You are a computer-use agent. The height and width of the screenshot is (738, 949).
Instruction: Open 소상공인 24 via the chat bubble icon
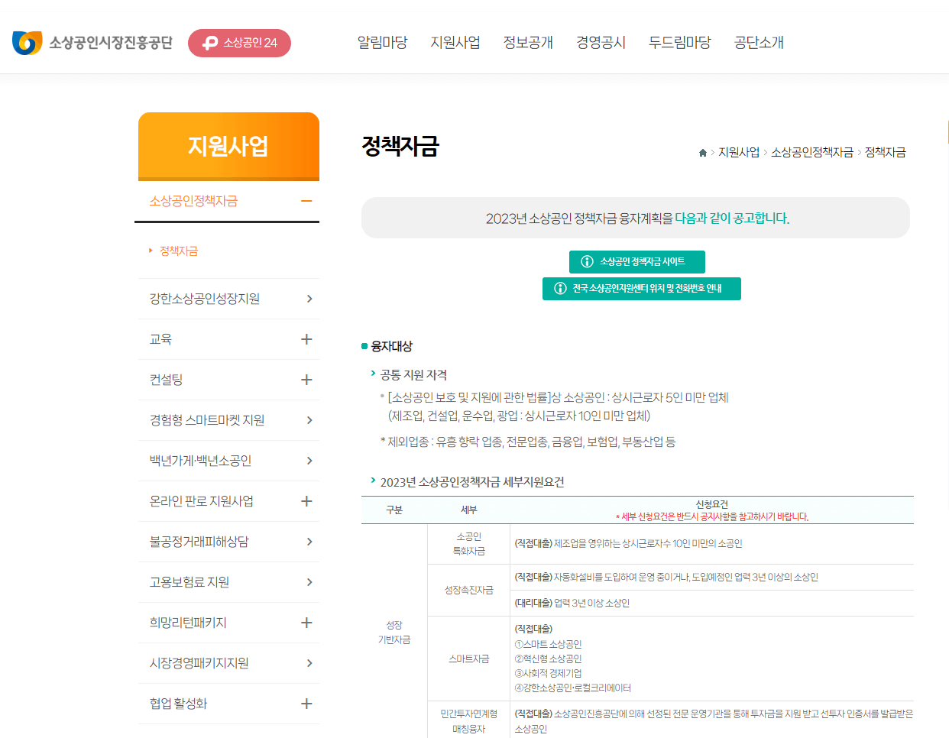point(211,44)
